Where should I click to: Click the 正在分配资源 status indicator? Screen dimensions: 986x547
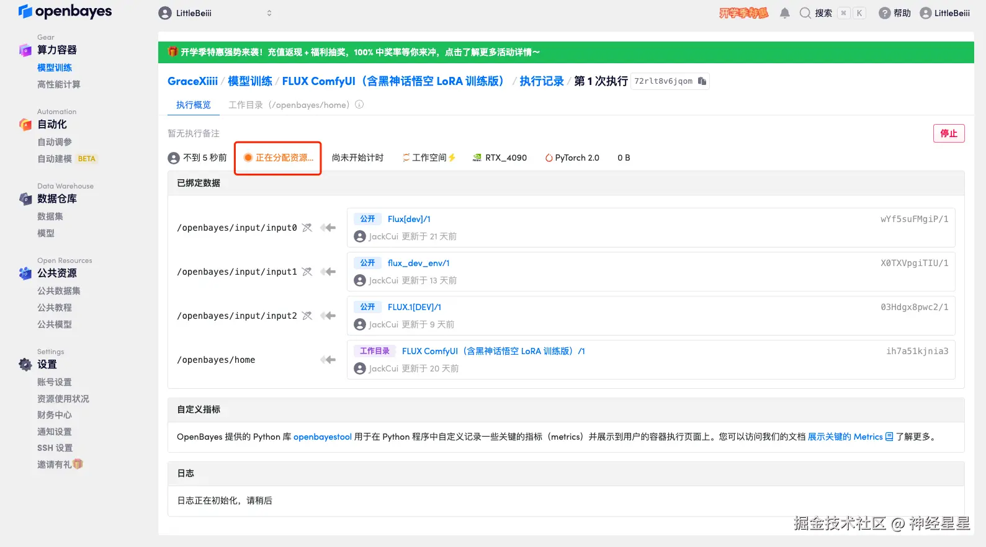(x=279, y=158)
